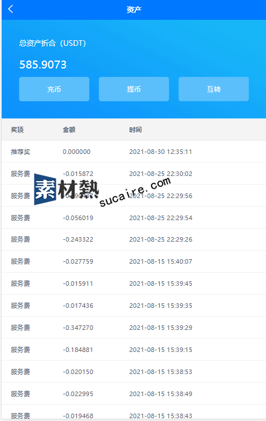The width and height of the screenshot is (266, 421).
Task: Click the 金额 column header
Action: point(69,130)
